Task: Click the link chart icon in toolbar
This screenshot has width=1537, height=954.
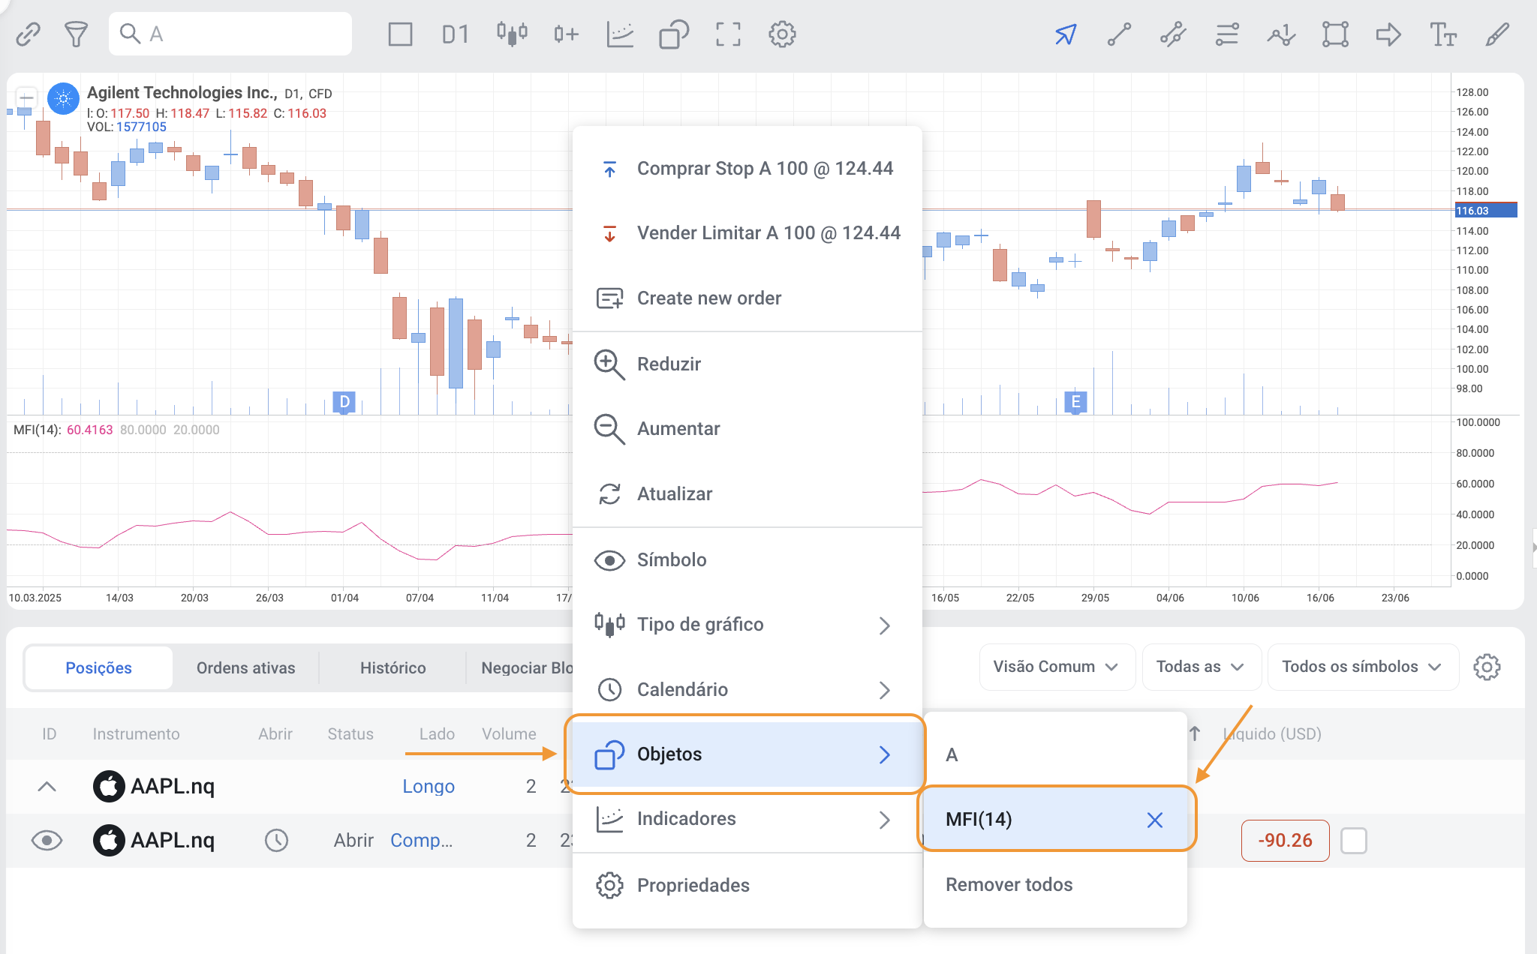Action: click(28, 34)
